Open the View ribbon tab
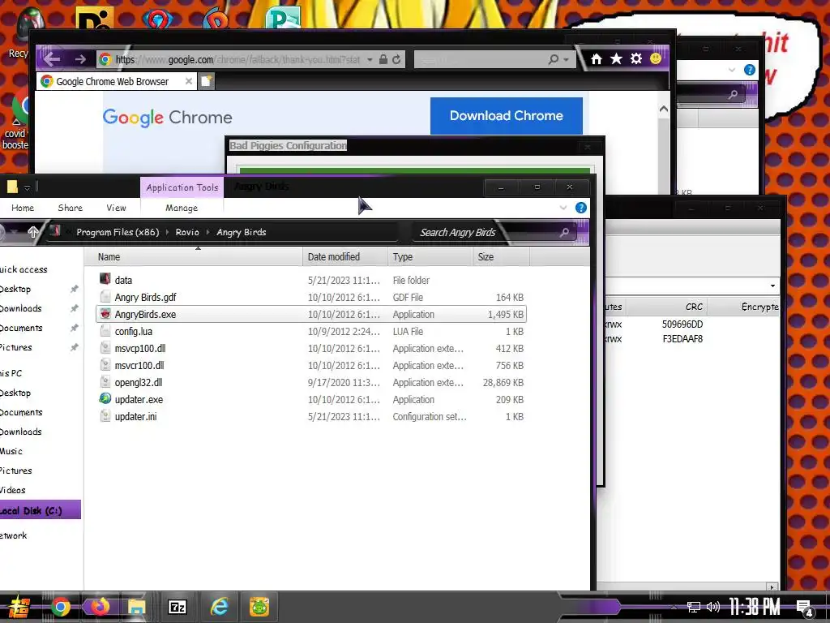 click(116, 208)
